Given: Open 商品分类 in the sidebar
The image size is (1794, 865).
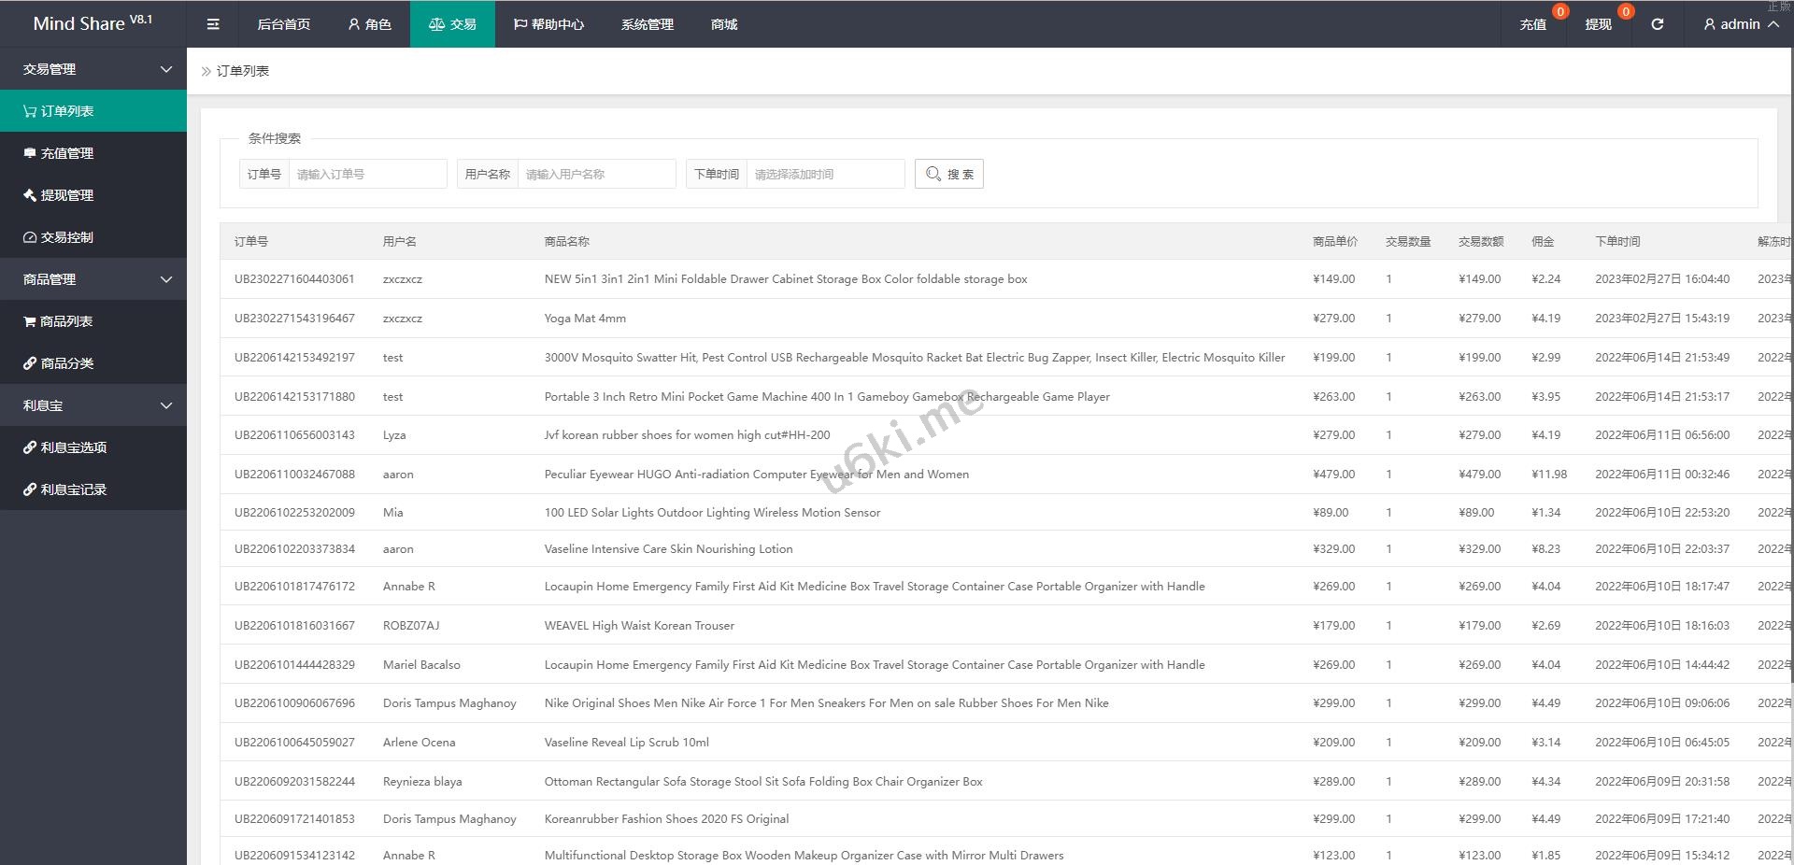Looking at the screenshot, I should (66, 363).
